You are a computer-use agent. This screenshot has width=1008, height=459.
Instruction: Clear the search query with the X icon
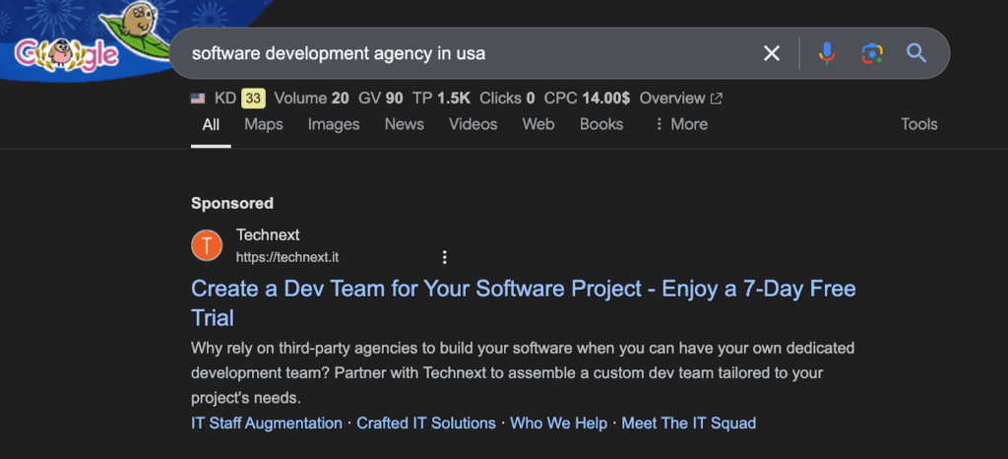pyautogui.click(x=772, y=53)
